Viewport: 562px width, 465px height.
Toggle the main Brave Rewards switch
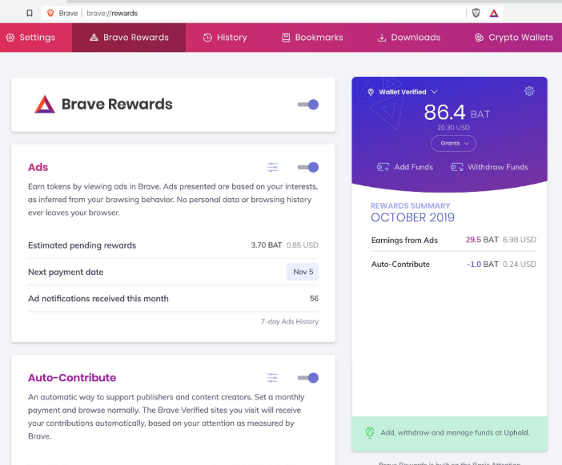click(x=308, y=105)
